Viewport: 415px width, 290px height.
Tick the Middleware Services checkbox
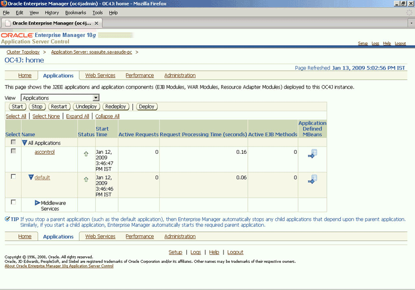[x=13, y=202]
